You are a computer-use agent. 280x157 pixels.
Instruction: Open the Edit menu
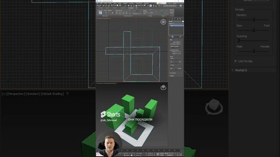click(x=101, y=3)
